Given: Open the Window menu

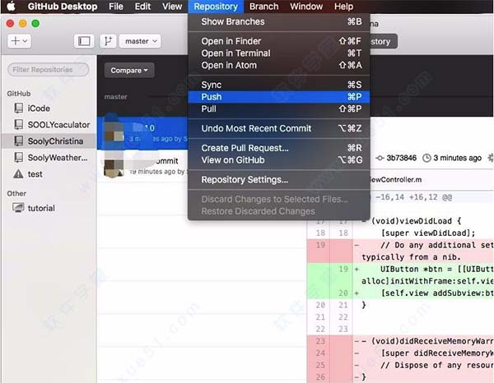Looking at the screenshot, I should pyautogui.click(x=306, y=7).
